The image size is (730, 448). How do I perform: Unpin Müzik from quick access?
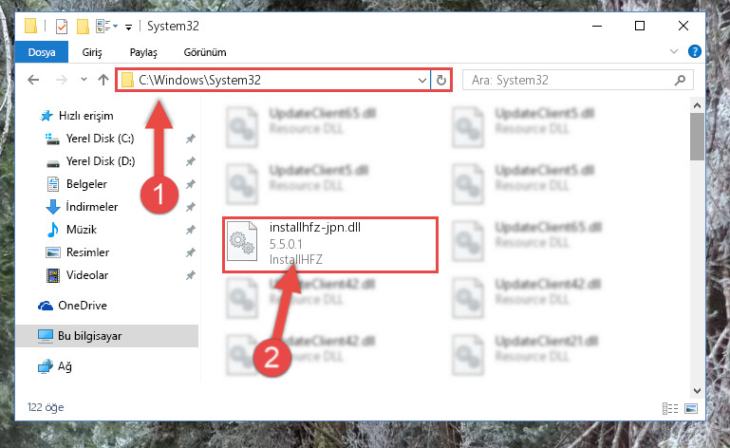[191, 230]
